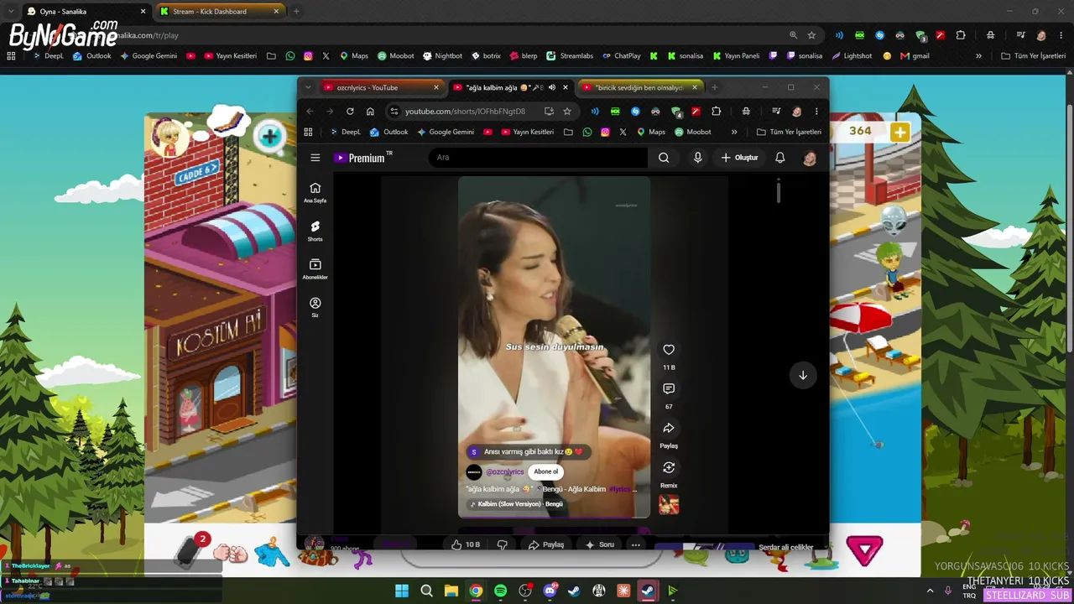Image resolution: width=1074 pixels, height=604 pixels.
Task: Open Windows Start menu
Action: click(x=402, y=591)
